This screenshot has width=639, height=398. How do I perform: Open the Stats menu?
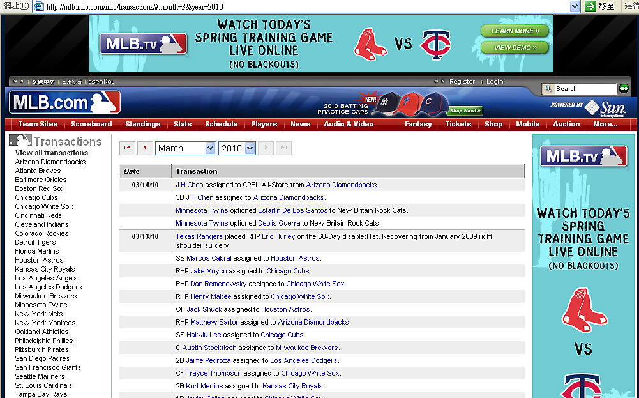(183, 124)
